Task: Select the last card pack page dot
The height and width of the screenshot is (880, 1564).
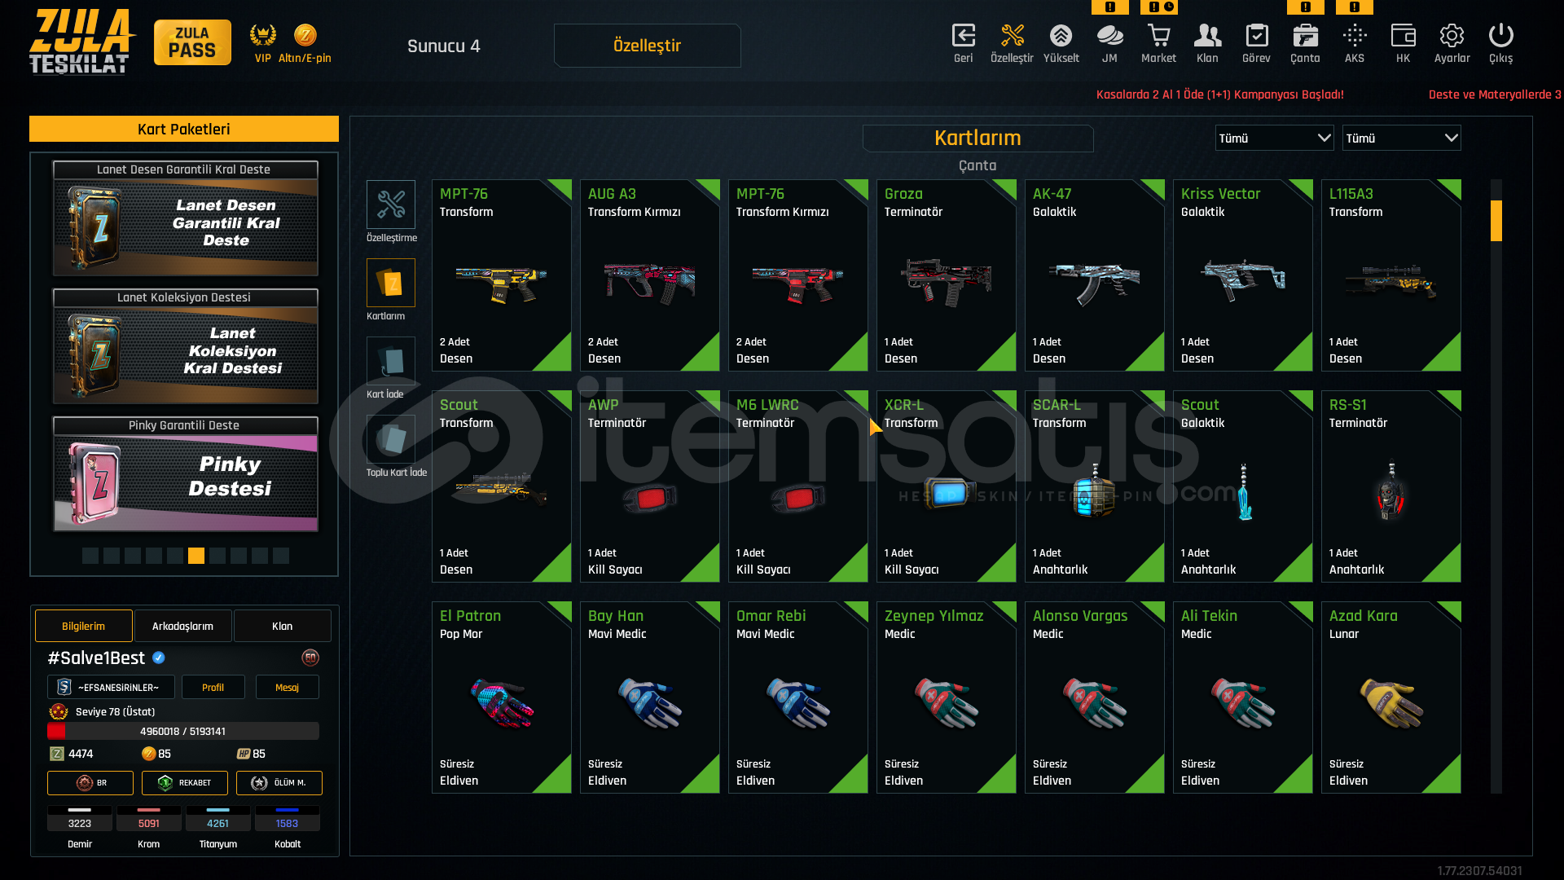Action: (x=281, y=556)
